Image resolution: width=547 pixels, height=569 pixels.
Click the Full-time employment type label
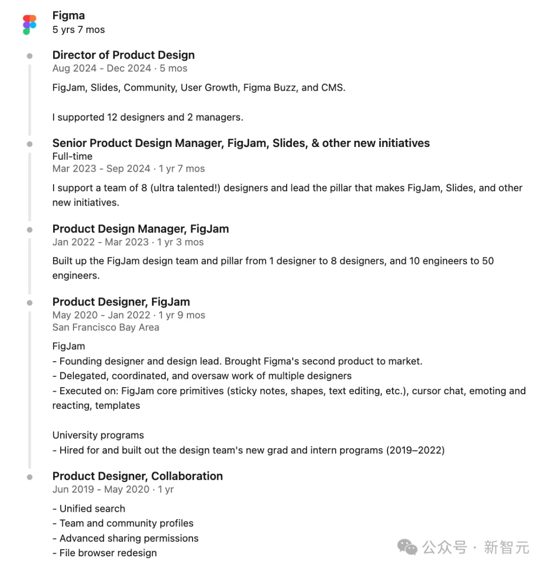(72, 157)
